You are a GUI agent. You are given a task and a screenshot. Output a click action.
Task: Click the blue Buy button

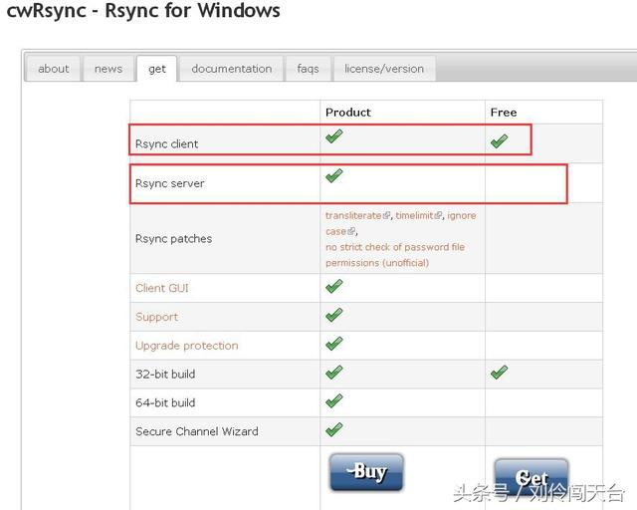coord(366,472)
